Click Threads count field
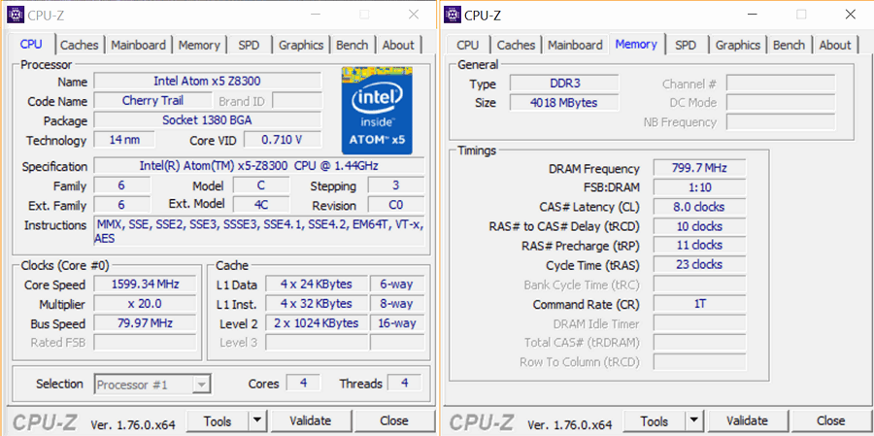This screenshot has width=874, height=436. pyautogui.click(x=405, y=383)
